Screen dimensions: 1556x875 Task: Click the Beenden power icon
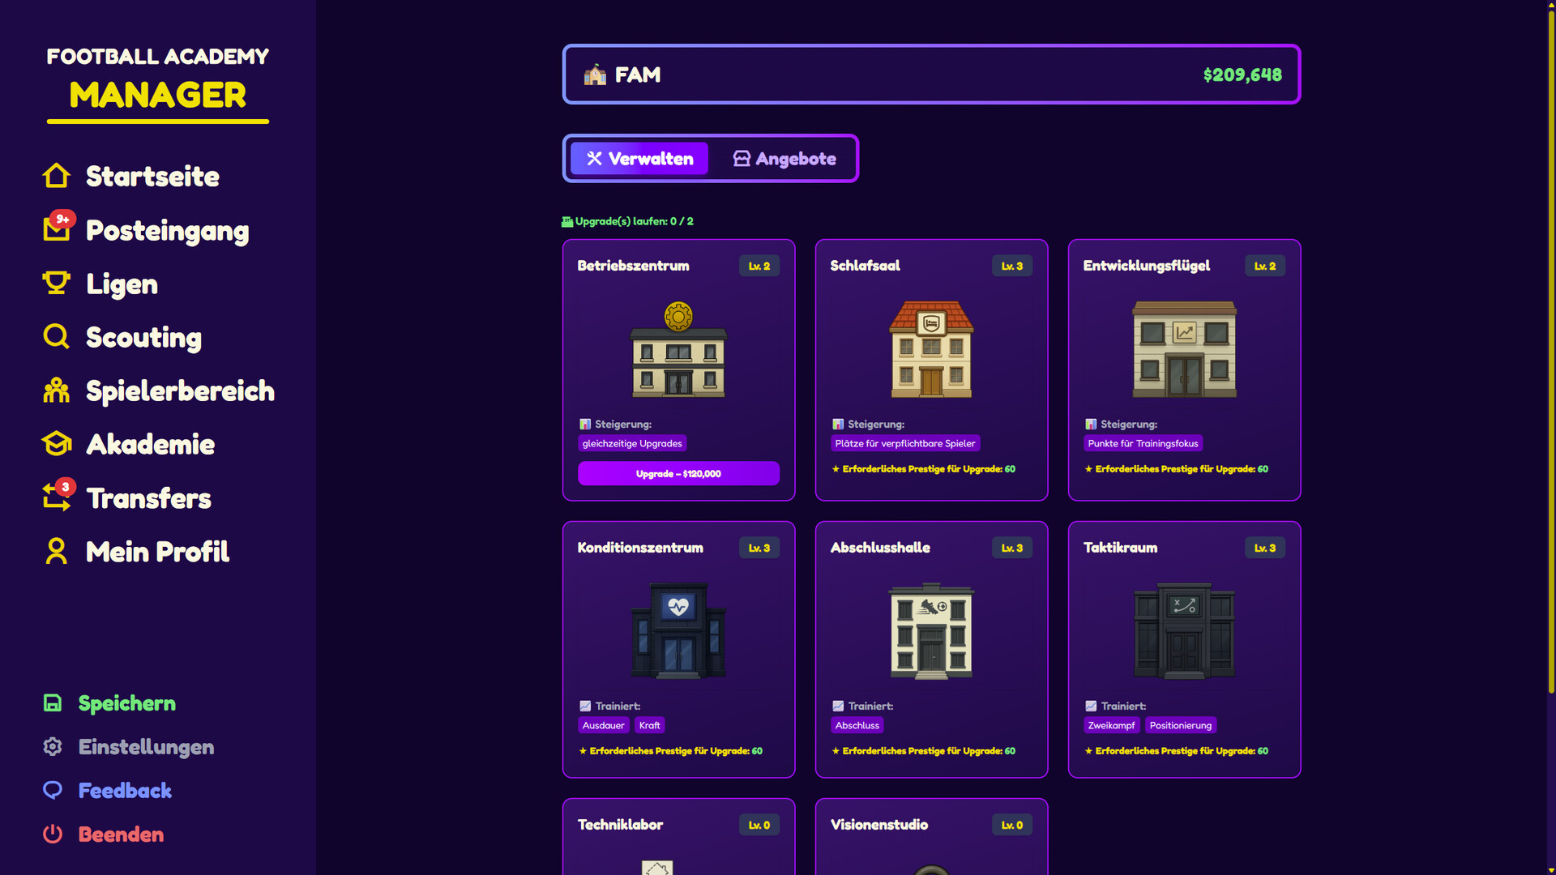[x=53, y=834]
